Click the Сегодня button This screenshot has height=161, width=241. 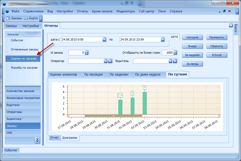tap(192, 37)
